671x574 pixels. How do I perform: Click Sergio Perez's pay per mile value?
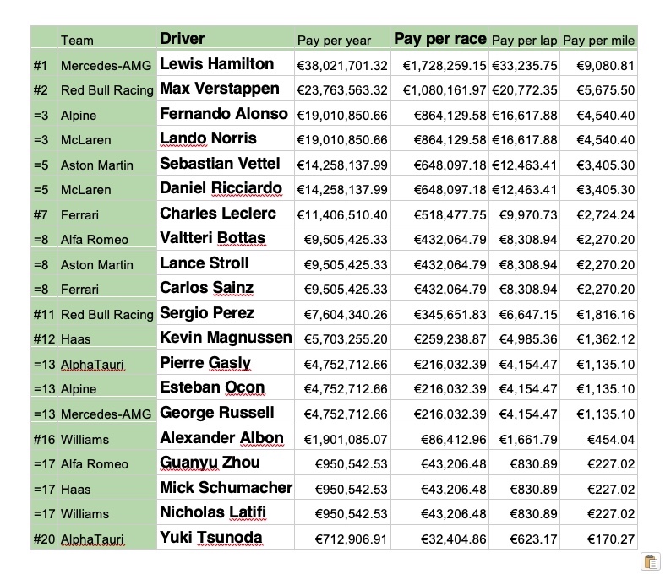click(598, 313)
